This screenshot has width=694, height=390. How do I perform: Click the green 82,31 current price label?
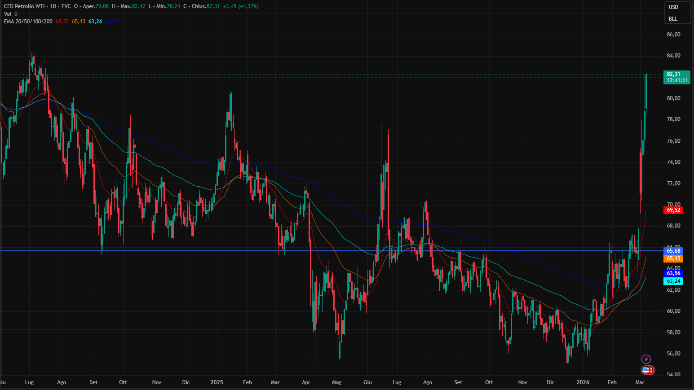pos(677,77)
